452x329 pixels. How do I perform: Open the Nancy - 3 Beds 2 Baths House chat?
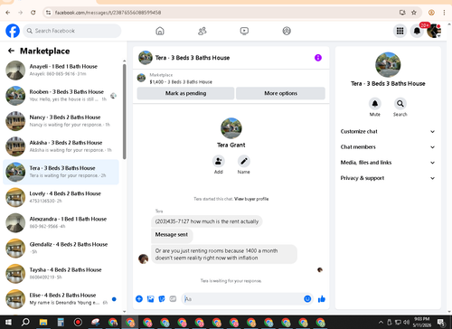tap(61, 121)
